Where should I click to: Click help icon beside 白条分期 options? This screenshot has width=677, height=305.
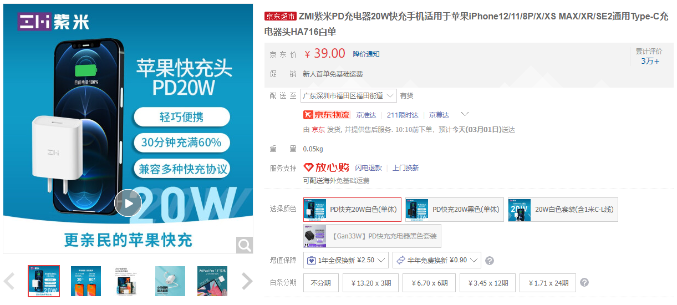coord(584,283)
